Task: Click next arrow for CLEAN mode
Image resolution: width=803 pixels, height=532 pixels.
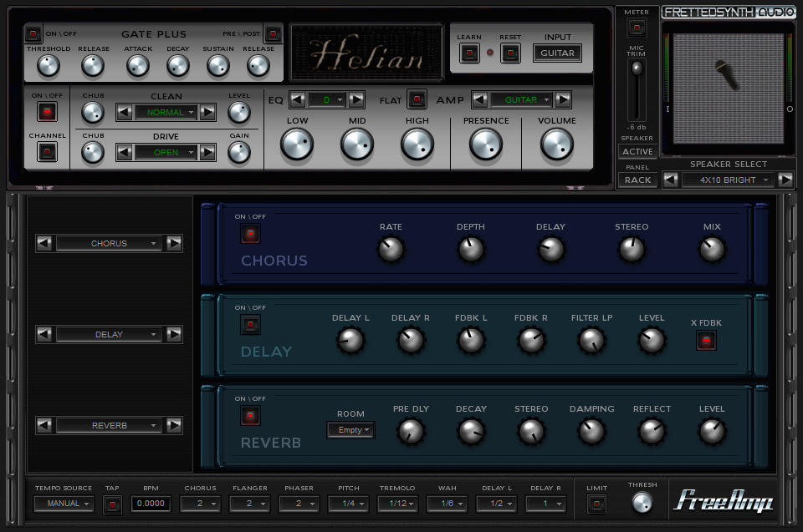Action: 207,112
